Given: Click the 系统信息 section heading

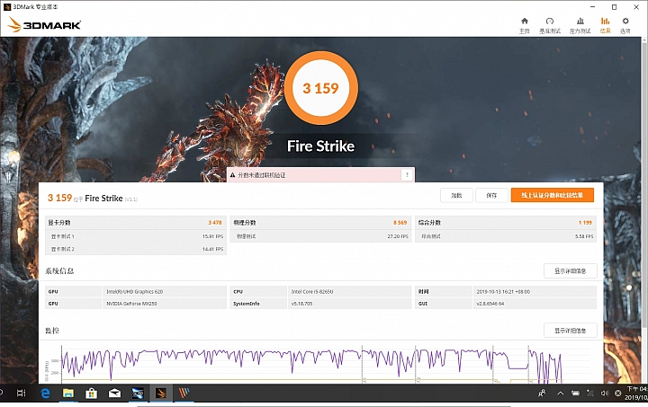Looking at the screenshot, I should 59,271.
